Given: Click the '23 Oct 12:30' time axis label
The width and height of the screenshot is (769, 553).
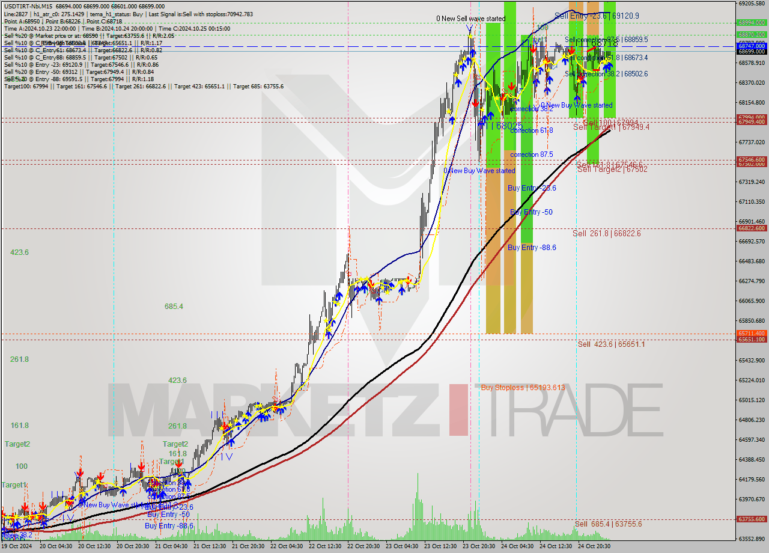Looking at the screenshot, I should [x=440, y=546].
